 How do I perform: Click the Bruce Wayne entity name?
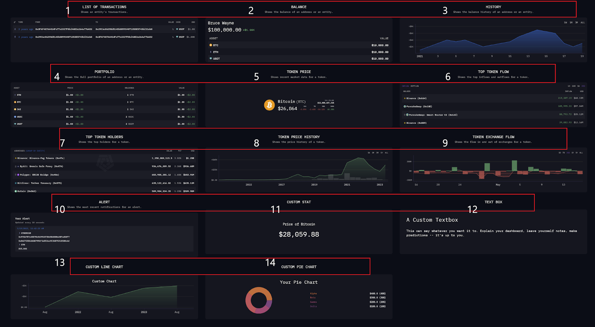[221, 23]
